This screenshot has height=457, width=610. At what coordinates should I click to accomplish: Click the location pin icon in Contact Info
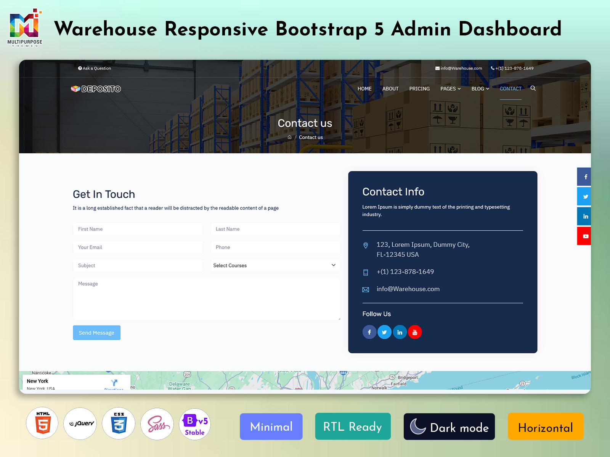pos(366,245)
